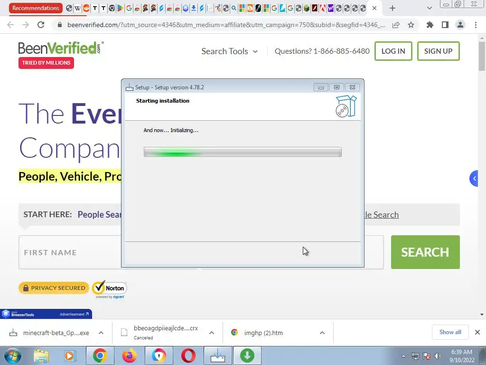Screen dimensions: 486x365
Task: Switch to the Recommendations tab
Action: [36, 8]
